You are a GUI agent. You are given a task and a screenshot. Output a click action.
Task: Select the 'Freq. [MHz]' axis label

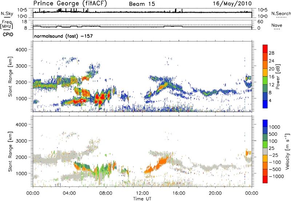[7, 25]
